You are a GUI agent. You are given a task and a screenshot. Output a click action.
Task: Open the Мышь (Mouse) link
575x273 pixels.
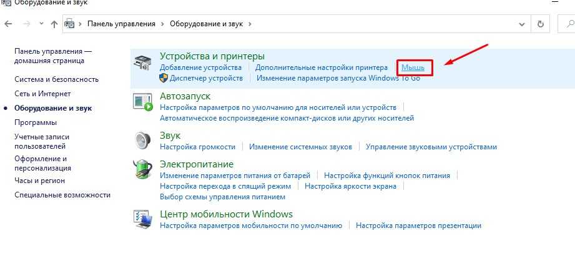coord(413,67)
